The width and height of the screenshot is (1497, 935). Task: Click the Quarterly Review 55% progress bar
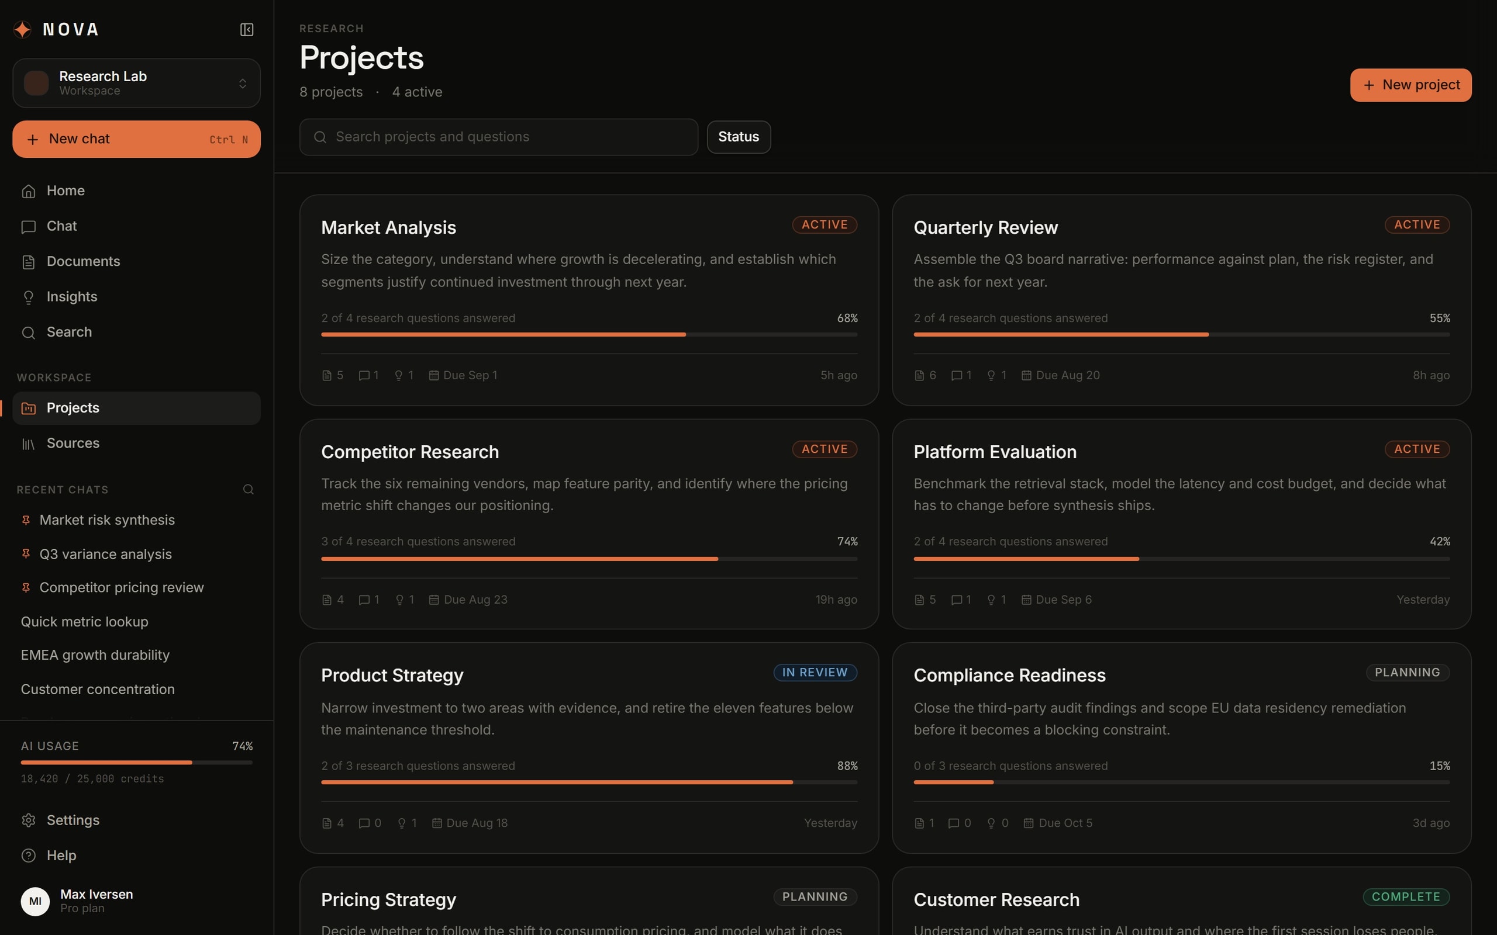click(1181, 334)
